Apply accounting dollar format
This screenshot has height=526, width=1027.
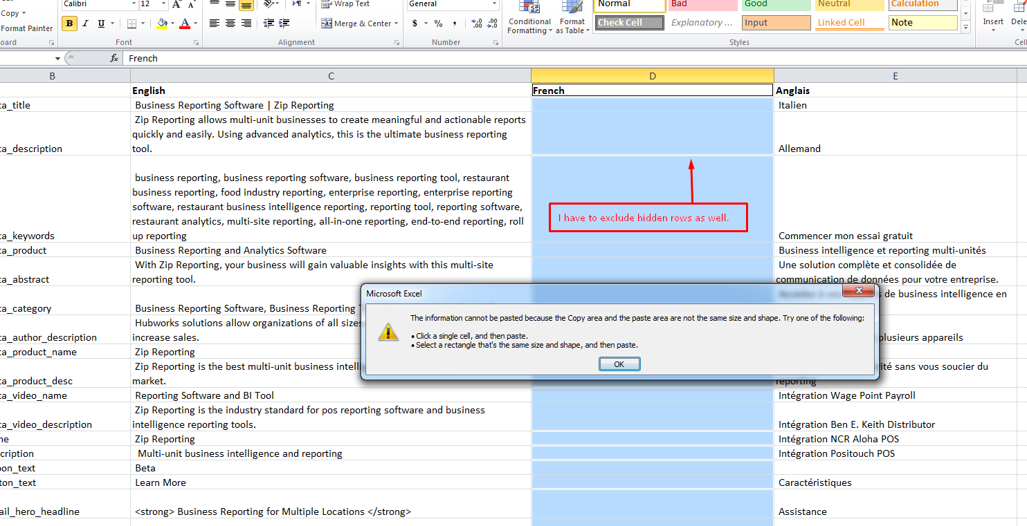415,24
